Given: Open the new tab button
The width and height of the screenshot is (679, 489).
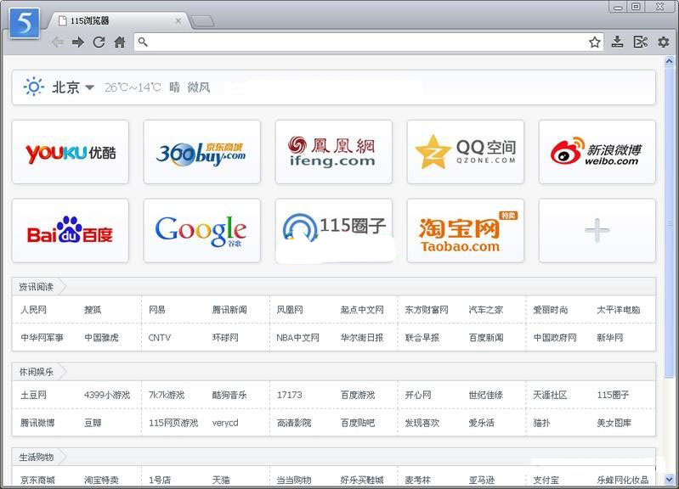Looking at the screenshot, I should pos(202,20).
